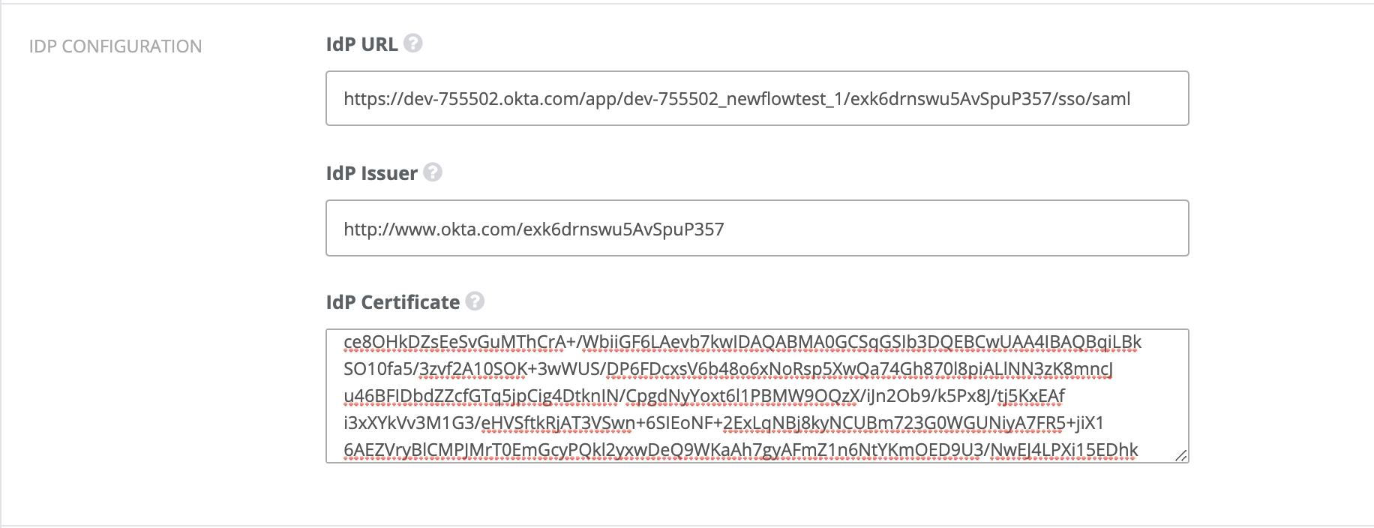1374x528 pixels.
Task: Click the certificate line beginning with 6AEZVryBlCMP
Action: click(x=740, y=450)
